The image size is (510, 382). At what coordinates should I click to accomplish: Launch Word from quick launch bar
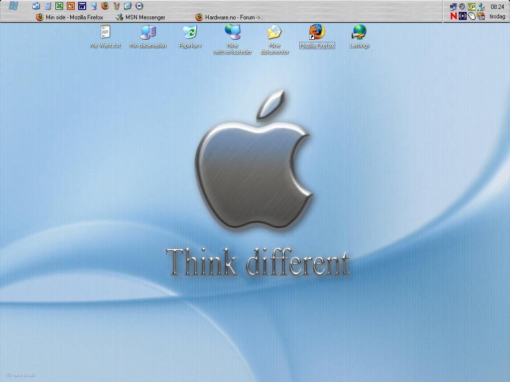pyautogui.click(x=82, y=6)
